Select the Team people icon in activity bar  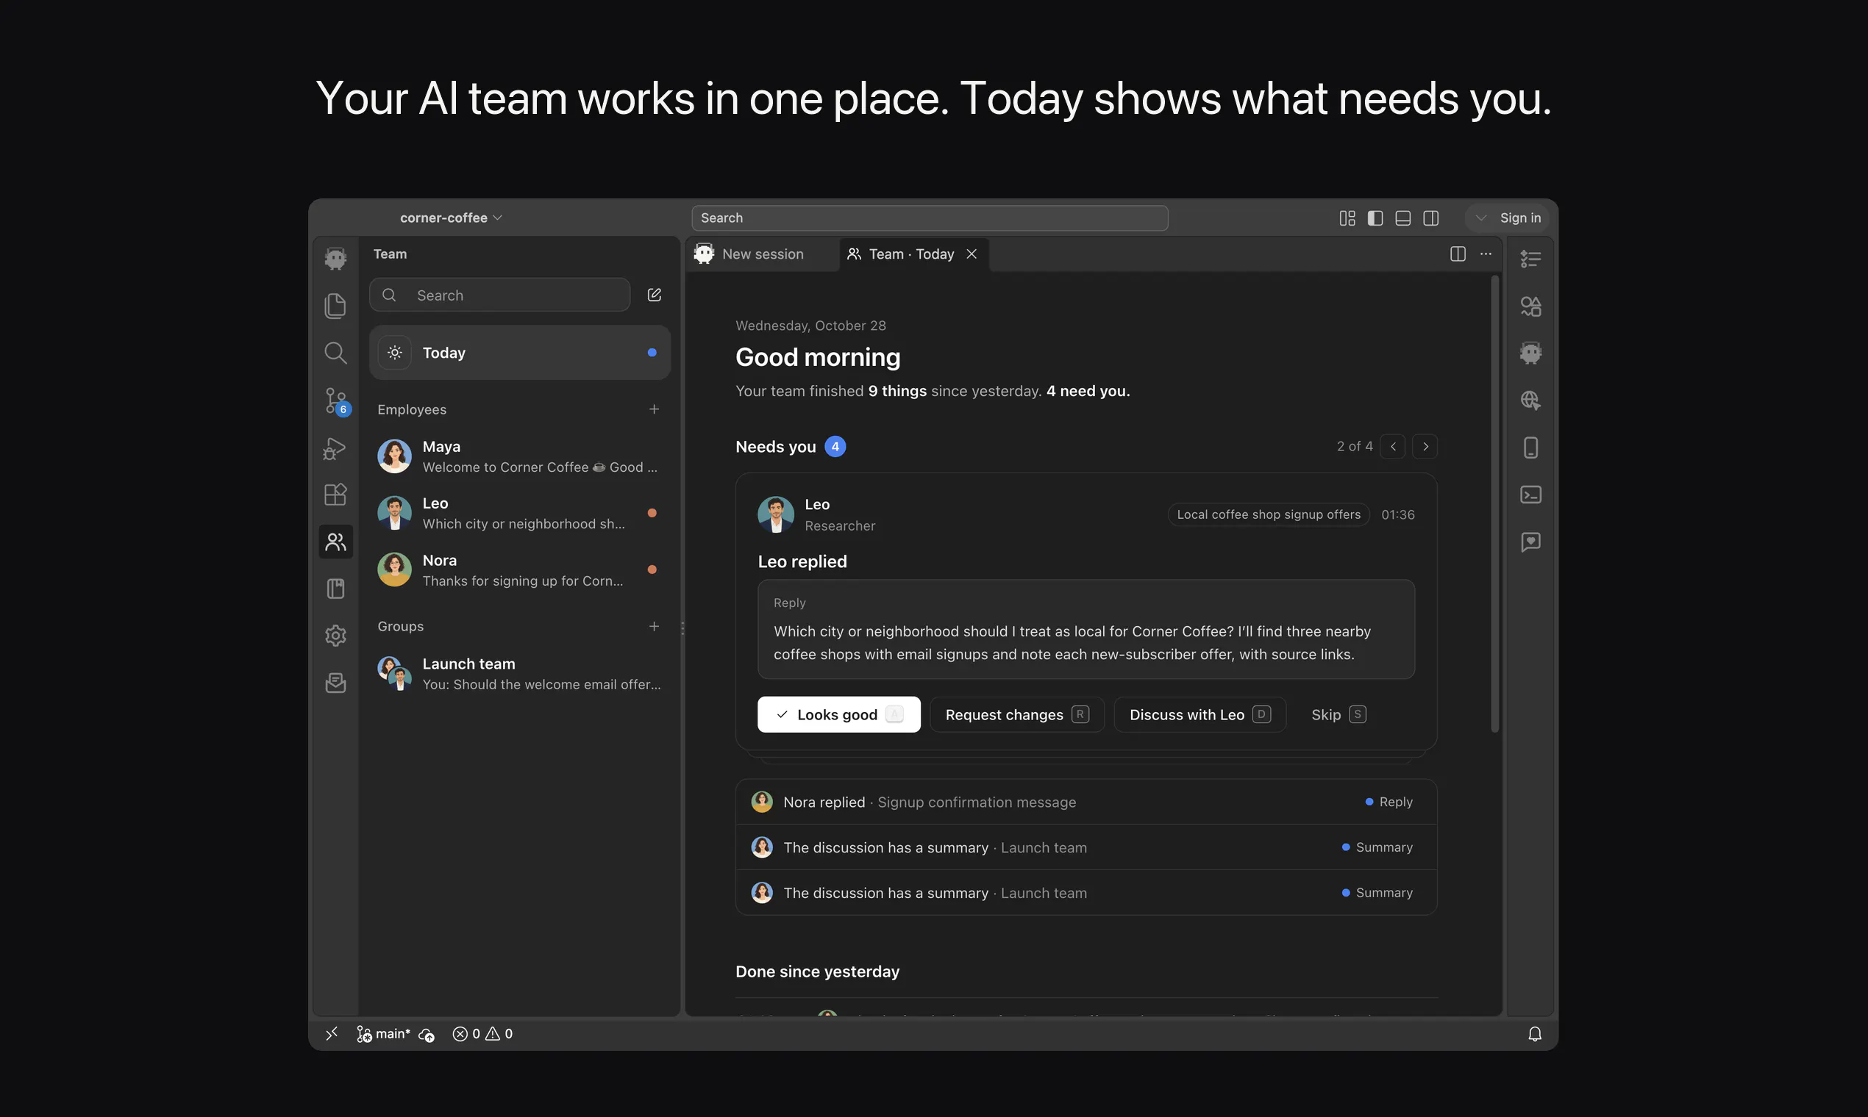point(335,542)
